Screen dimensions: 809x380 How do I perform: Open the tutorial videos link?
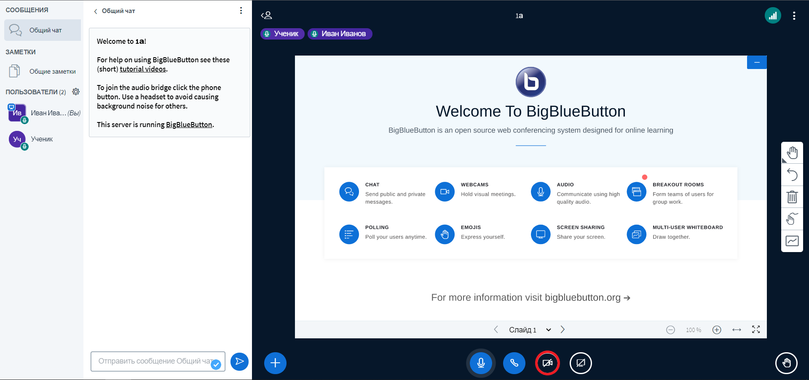coord(143,69)
